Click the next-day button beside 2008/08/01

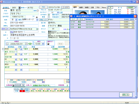[x=26, y=44]
